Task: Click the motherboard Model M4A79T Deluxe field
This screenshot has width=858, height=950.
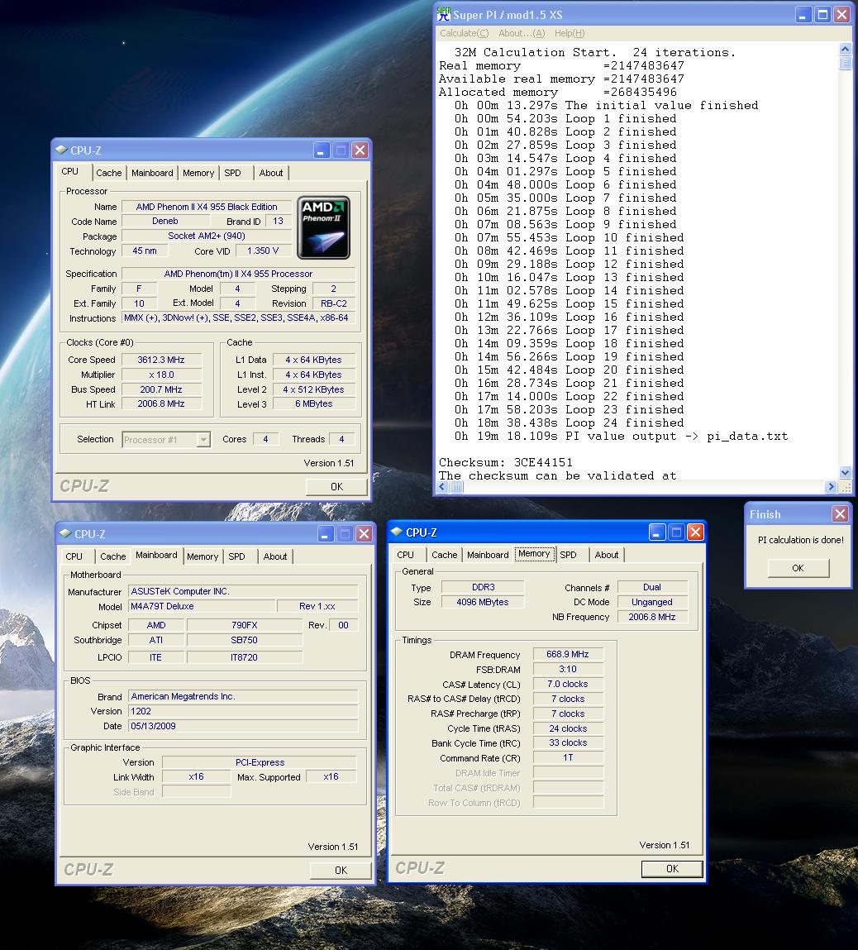Action: click(x=203, y=606)
